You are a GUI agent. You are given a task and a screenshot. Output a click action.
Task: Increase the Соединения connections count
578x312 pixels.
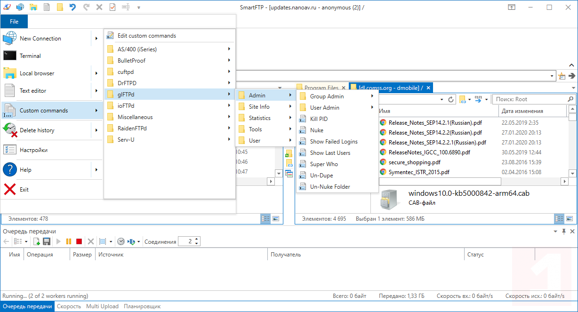click(x=197, y=239)
